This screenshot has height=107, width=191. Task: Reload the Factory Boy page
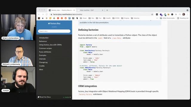click(x=47, y=14)
